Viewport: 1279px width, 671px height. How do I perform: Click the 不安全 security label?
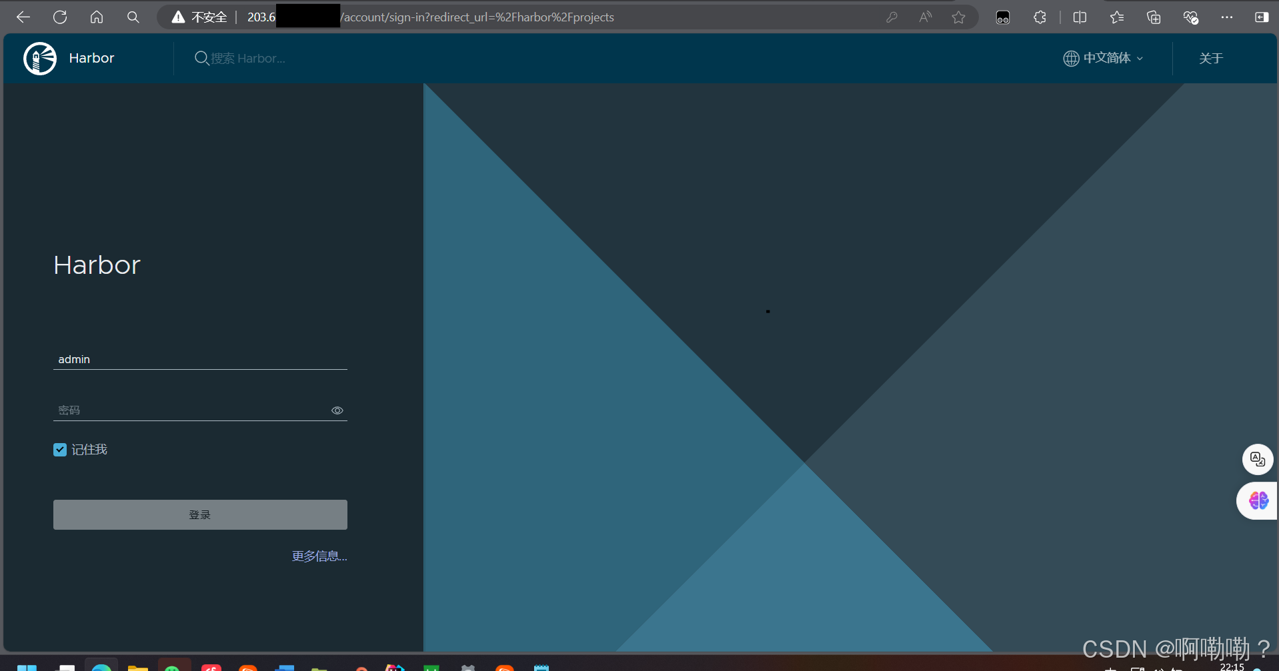(209, 17)
